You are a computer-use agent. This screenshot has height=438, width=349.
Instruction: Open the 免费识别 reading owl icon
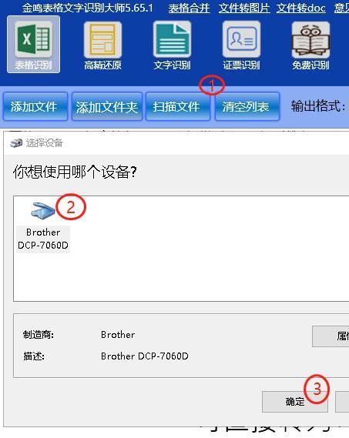[310, 39]
